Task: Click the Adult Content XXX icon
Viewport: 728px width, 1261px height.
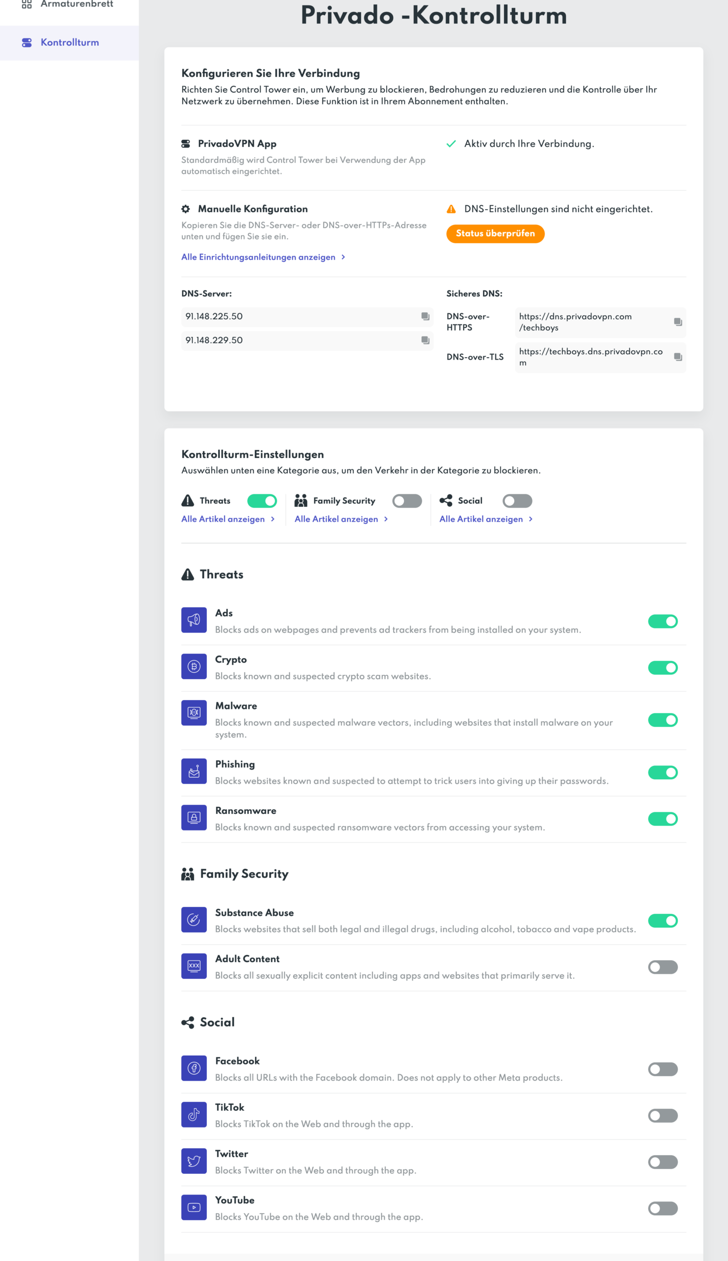Action: [194, 966]
